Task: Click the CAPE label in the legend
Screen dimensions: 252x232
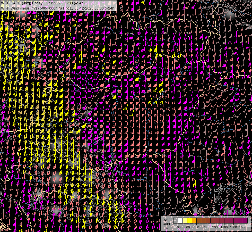Action: pyautogui.click(x=167, y=224)
